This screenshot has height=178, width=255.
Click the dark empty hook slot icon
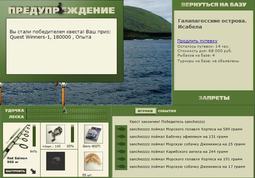coord(56,161)
